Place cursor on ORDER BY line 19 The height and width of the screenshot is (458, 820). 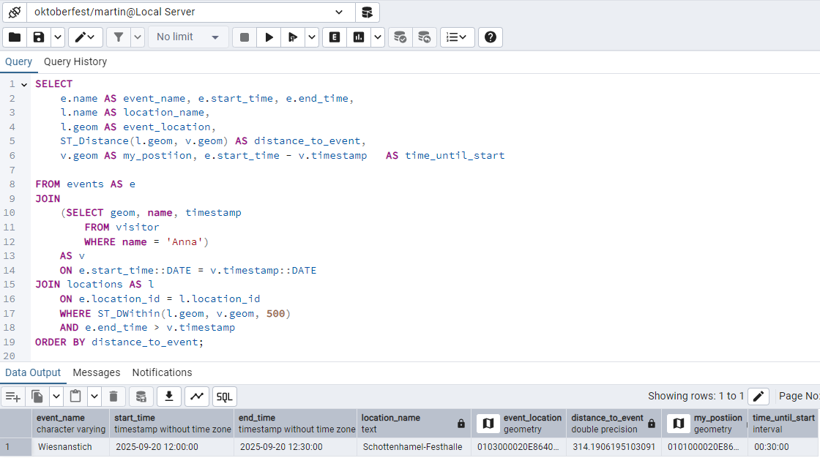click(119, 342)
